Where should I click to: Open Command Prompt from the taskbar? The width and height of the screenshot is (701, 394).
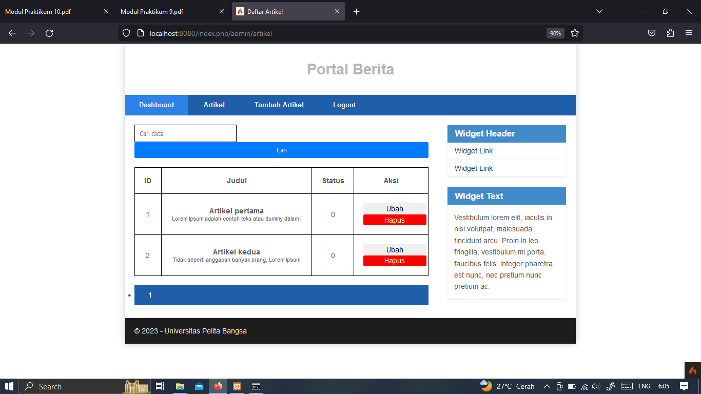(x=256, y=386)
